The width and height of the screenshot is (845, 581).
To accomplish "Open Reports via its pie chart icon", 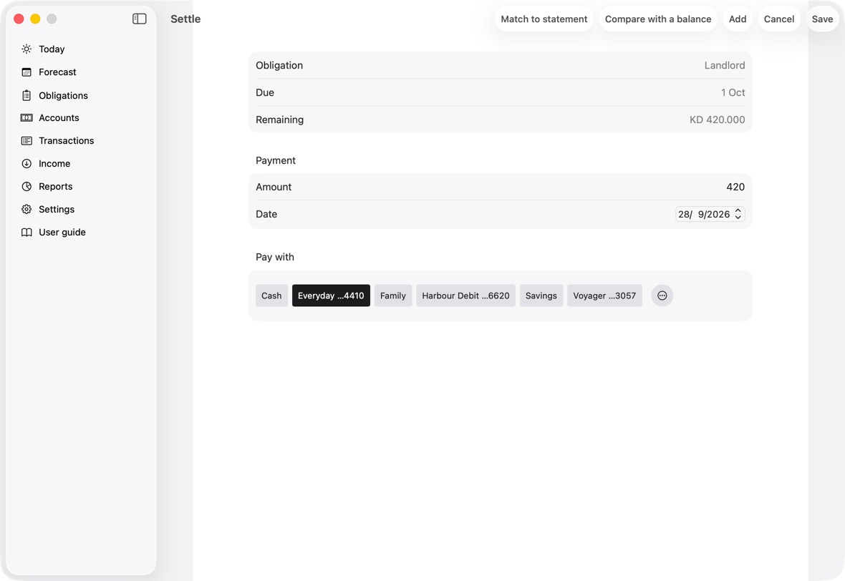I will pos(26,186).
